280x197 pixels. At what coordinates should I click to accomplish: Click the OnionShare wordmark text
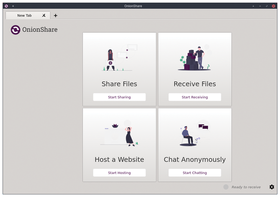coord(40,29)
